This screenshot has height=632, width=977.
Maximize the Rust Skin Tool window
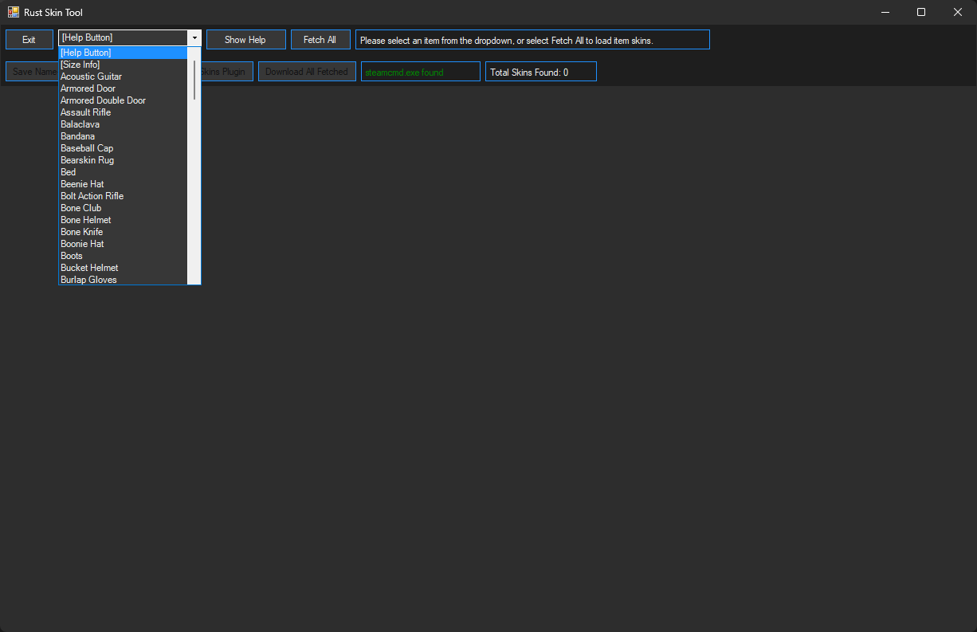[x=921, y=12]
